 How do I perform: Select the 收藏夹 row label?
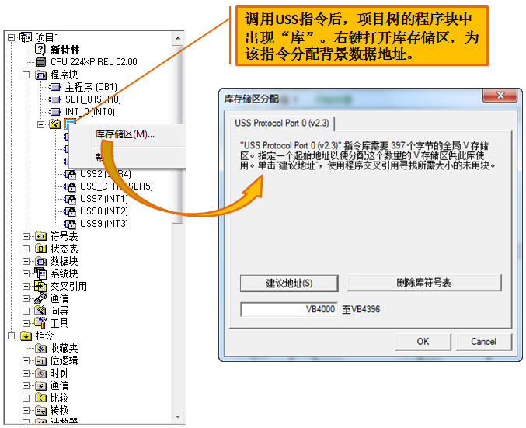(x=64, y=348)
